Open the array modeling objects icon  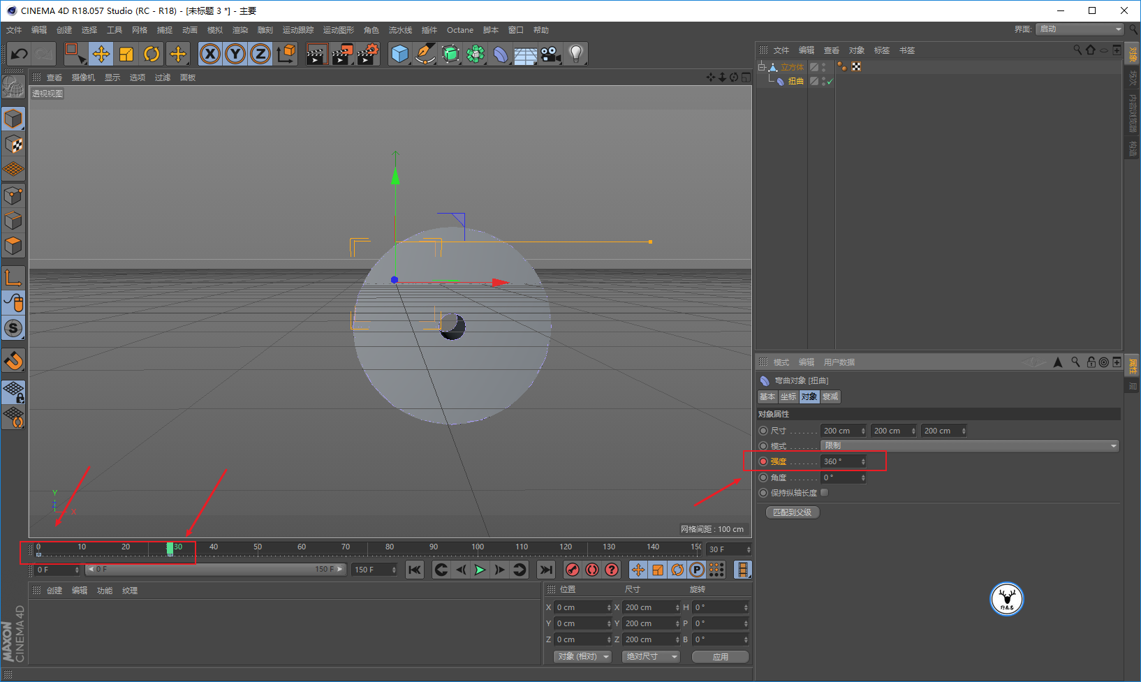point(476,54)
